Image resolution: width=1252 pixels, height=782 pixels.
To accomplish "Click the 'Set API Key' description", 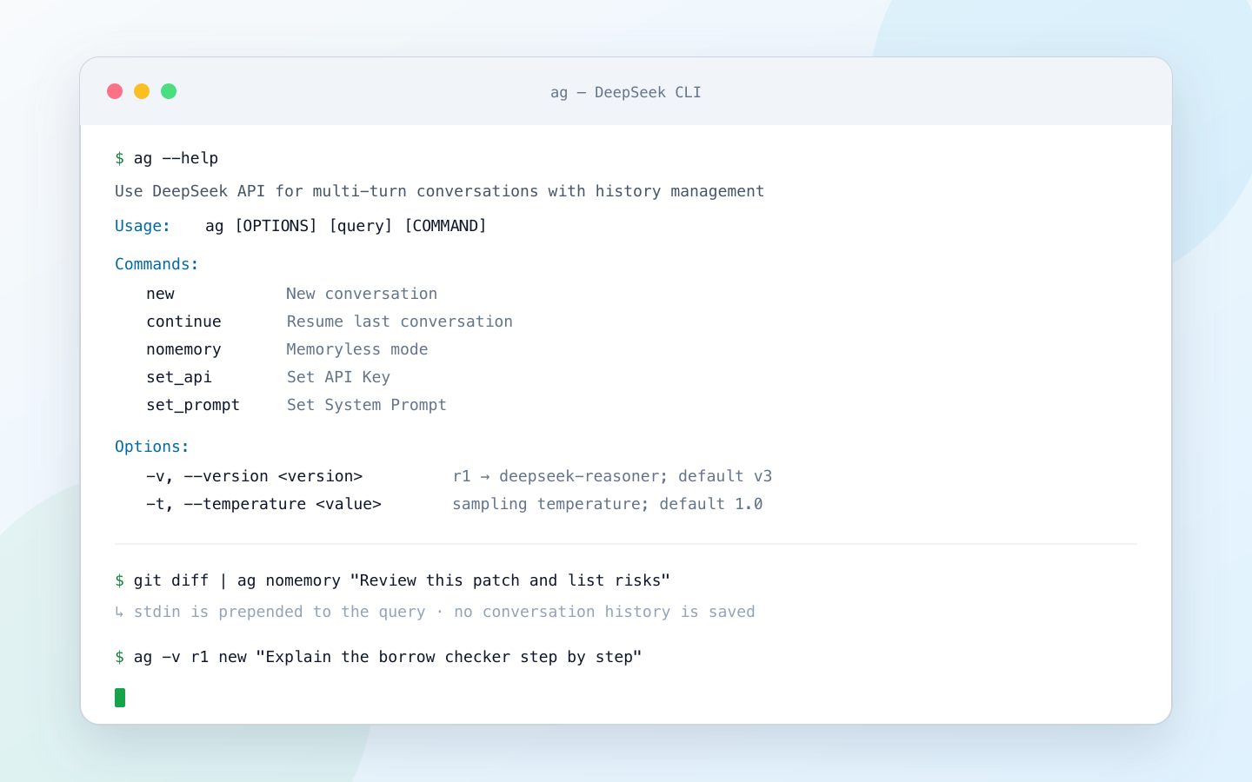I will pyautogui.click(x=338, y=377).
